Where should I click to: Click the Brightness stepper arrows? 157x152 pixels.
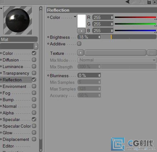click(99, 37)
